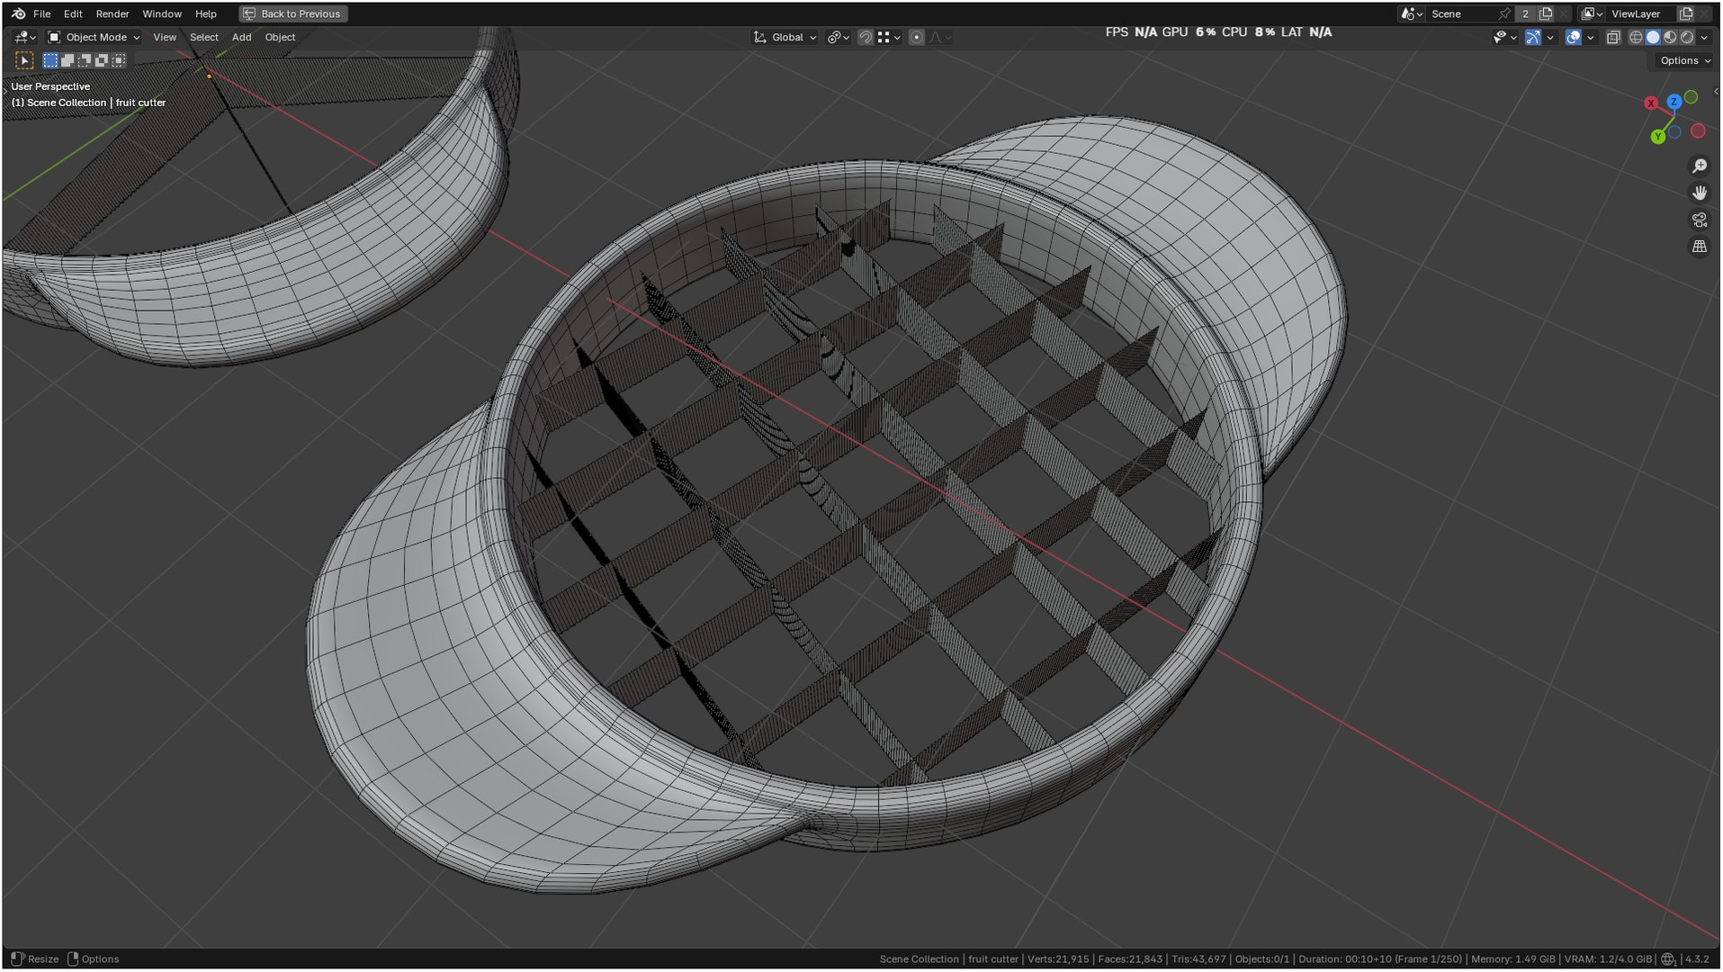
Task: Choose the Subtract selection mode
Action: pyautogui.click(x=85, y=60)
